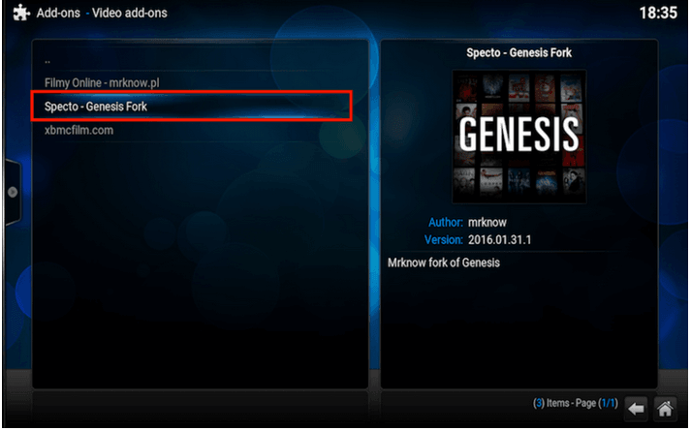Click the Add-ons puzzle piece icon
This screenshot has height=431, width=691.
click(x=21, y=13)
